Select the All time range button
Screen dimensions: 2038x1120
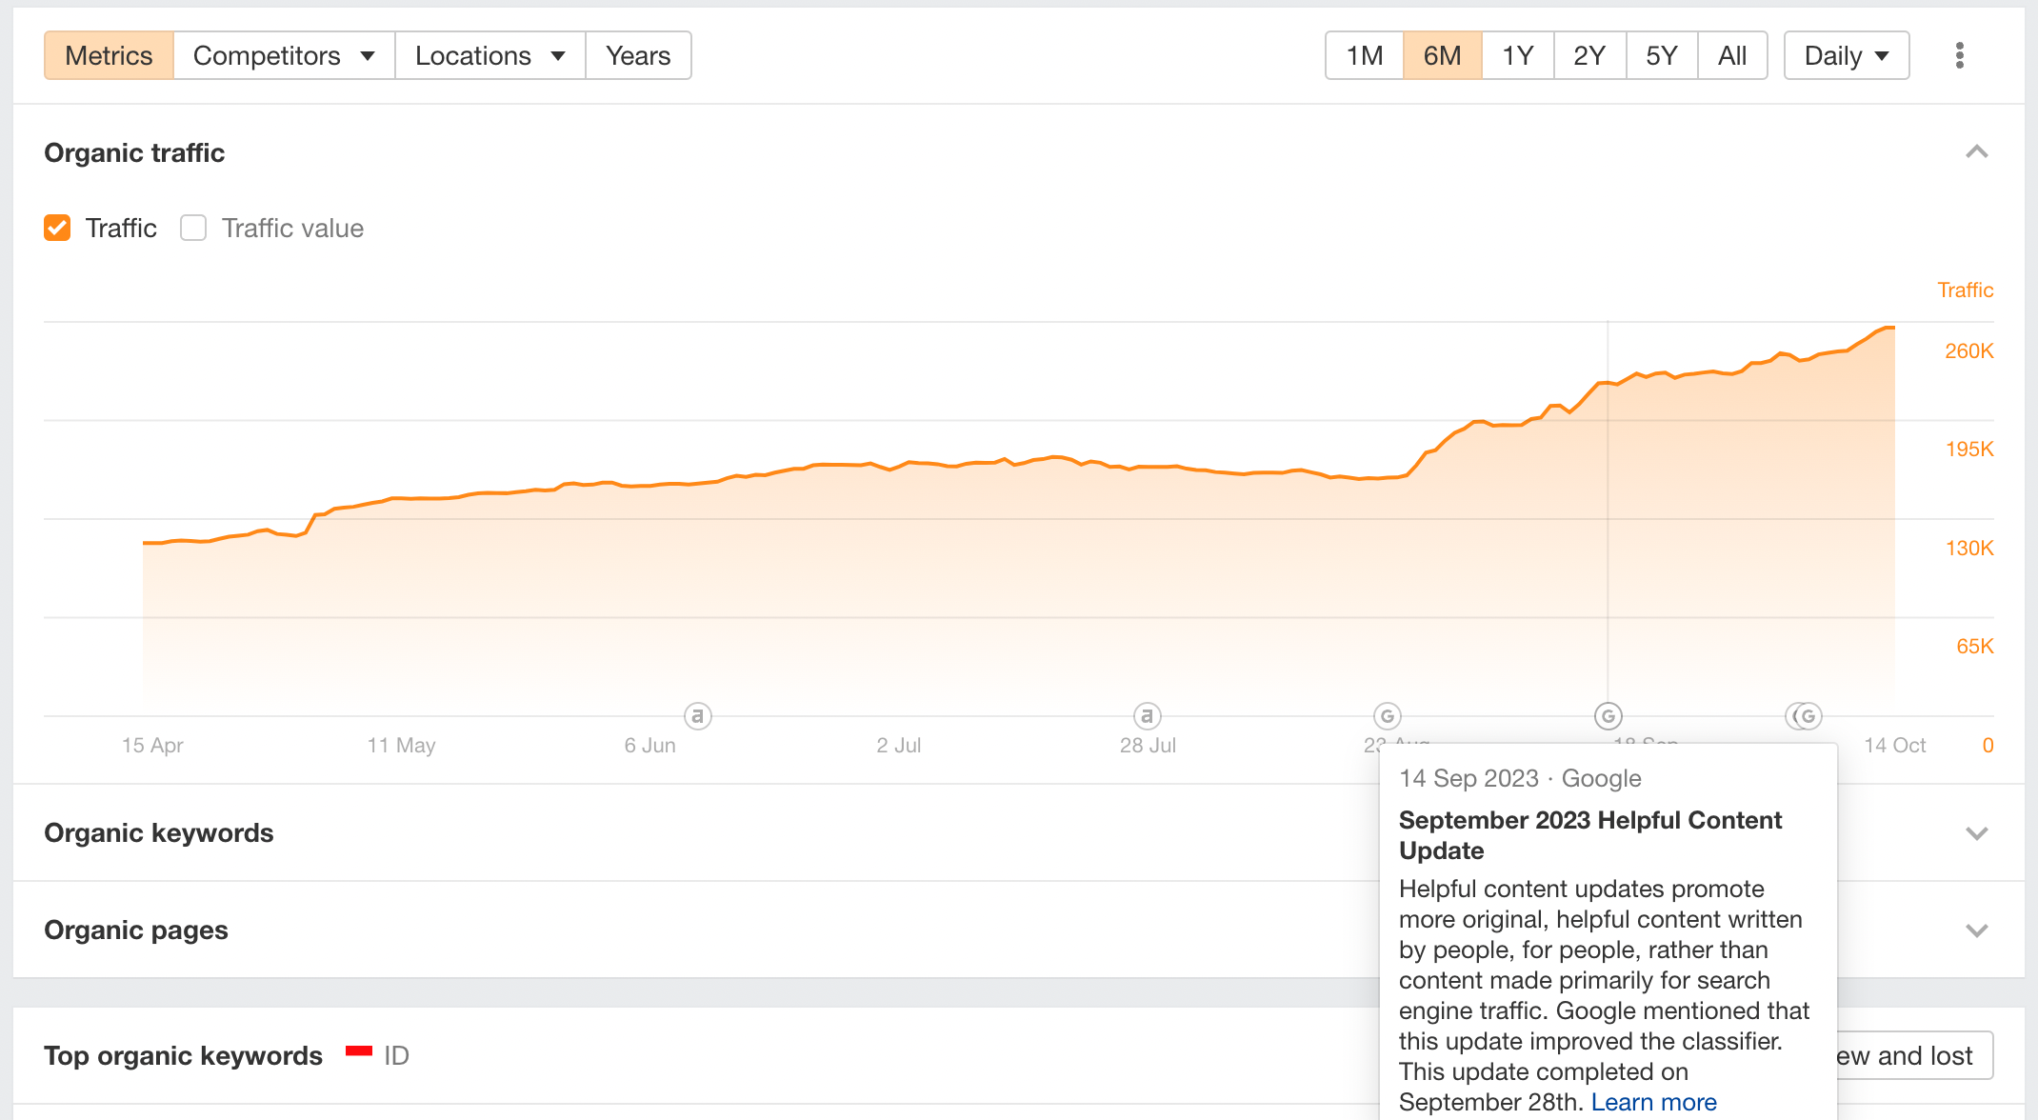tap(1732, 55)
